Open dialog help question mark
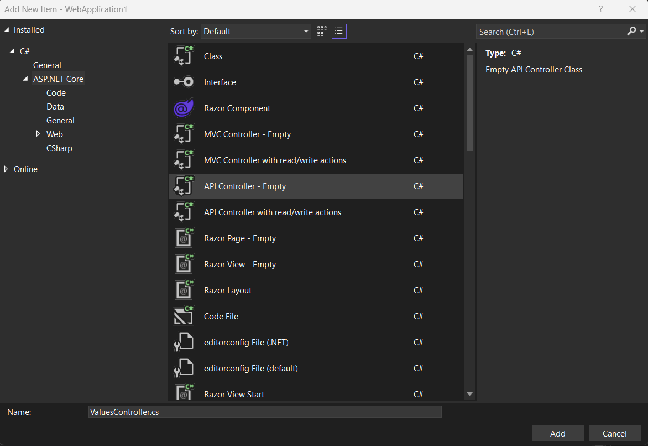648x446 pixels. tap(600, 9)
